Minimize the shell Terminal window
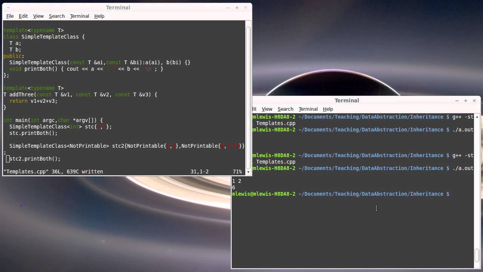The height and width of the screenshot is (272, 483). coord(457,100)
